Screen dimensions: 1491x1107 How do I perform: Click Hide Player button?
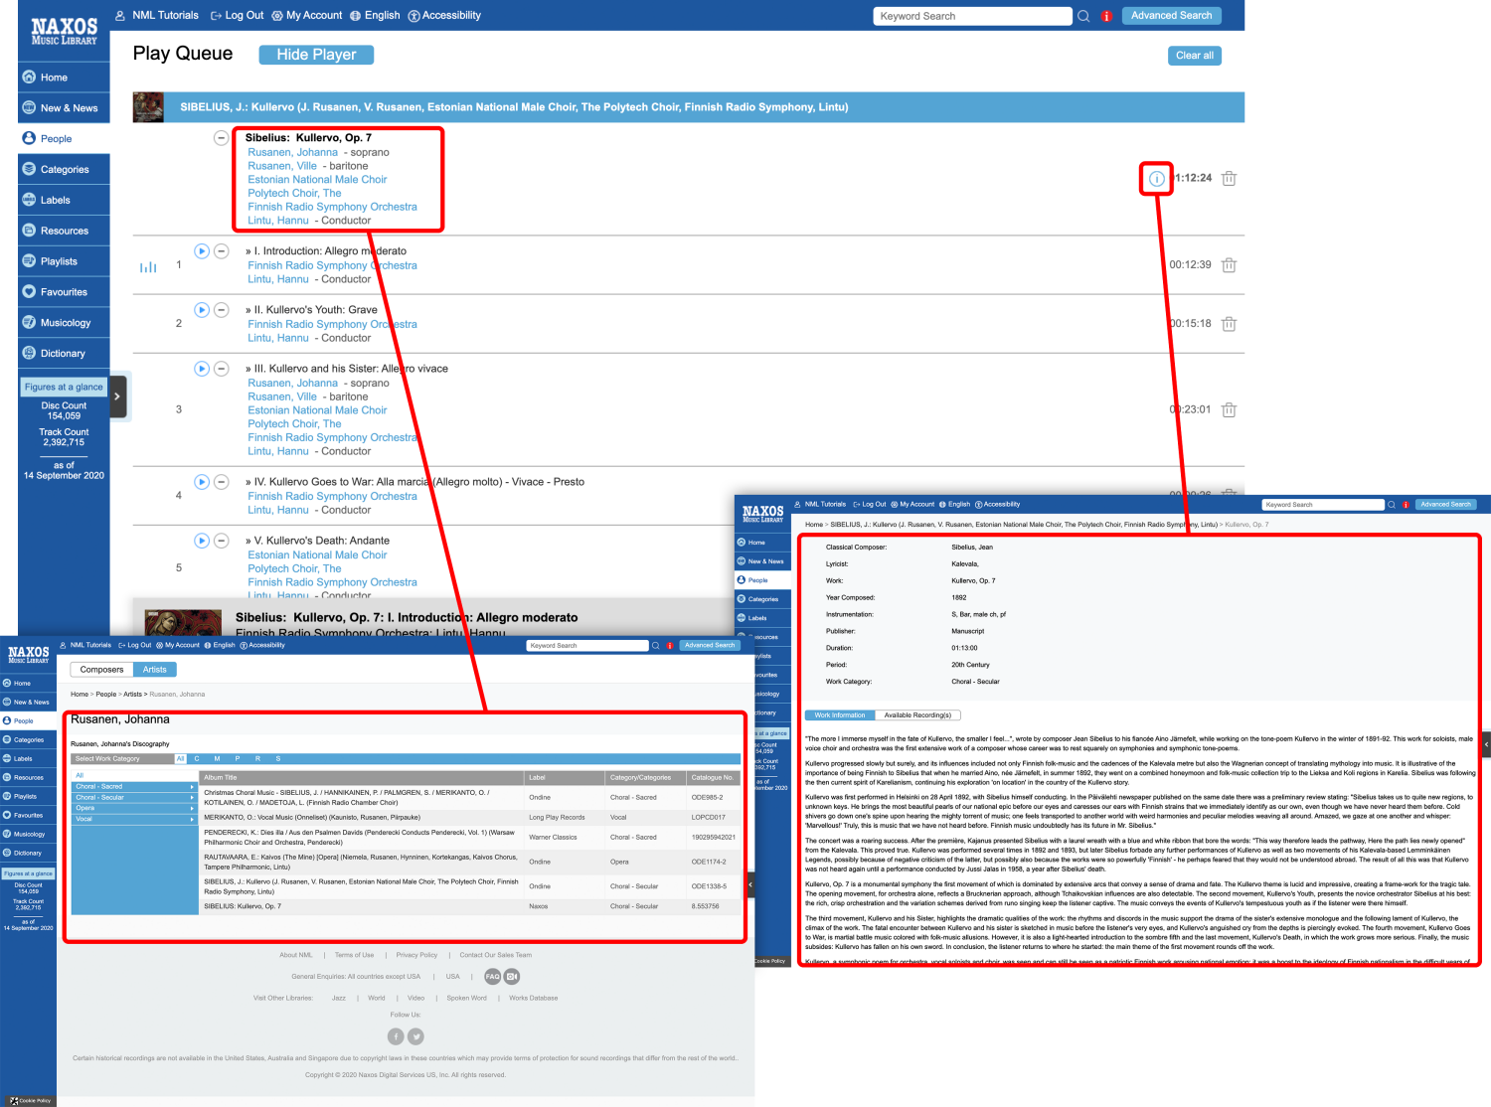pyautogui.click(x=316, y=55)
